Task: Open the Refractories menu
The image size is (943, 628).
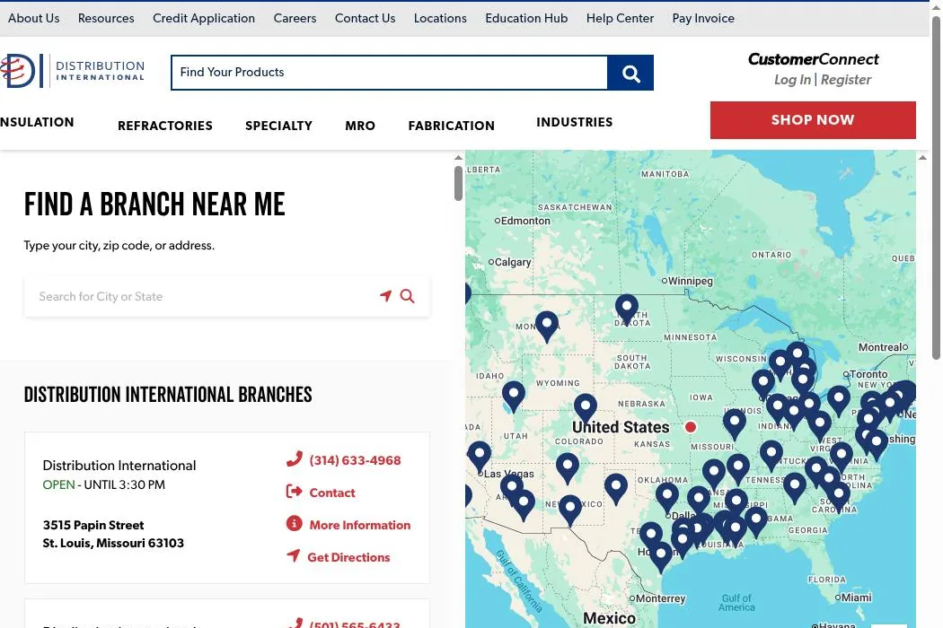Action: pos(165,126)
